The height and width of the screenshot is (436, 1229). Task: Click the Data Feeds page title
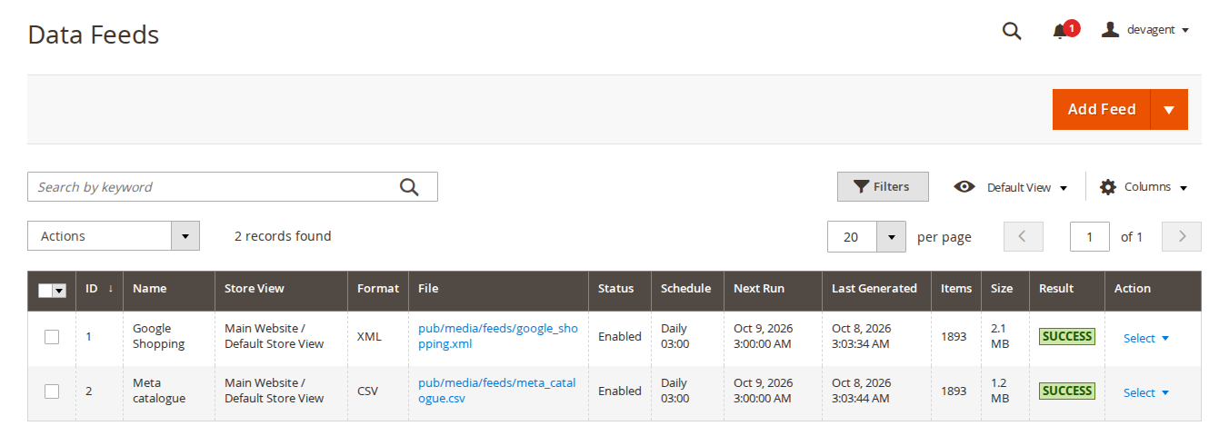tap(94, 35)
